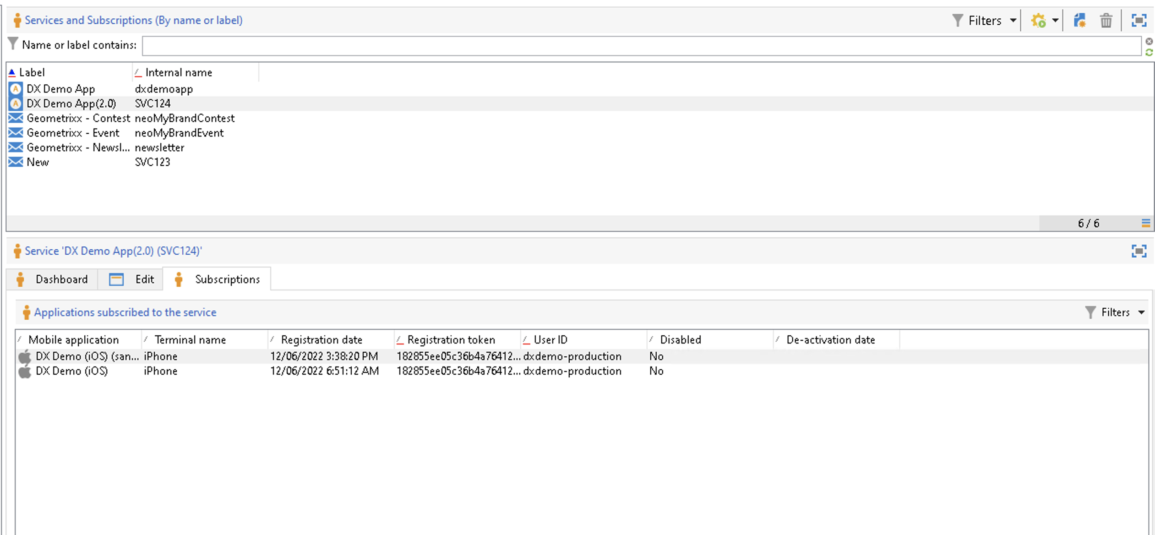This screenshot has height=535, width=1155.
Task: Click the 6:51:12 AM registration date cell
Action: 324,371
